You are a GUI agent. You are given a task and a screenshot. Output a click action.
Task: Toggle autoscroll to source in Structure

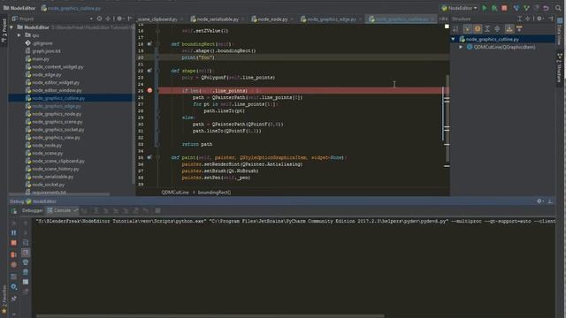(509, 29)
